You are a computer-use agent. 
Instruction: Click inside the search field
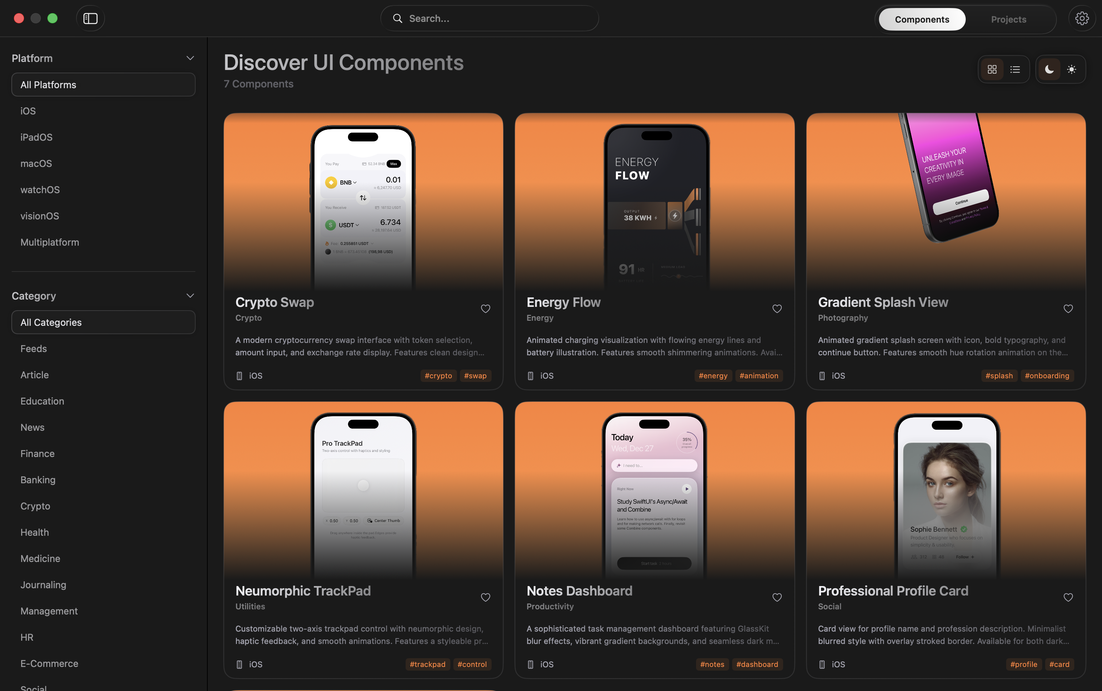click(489, 18)
